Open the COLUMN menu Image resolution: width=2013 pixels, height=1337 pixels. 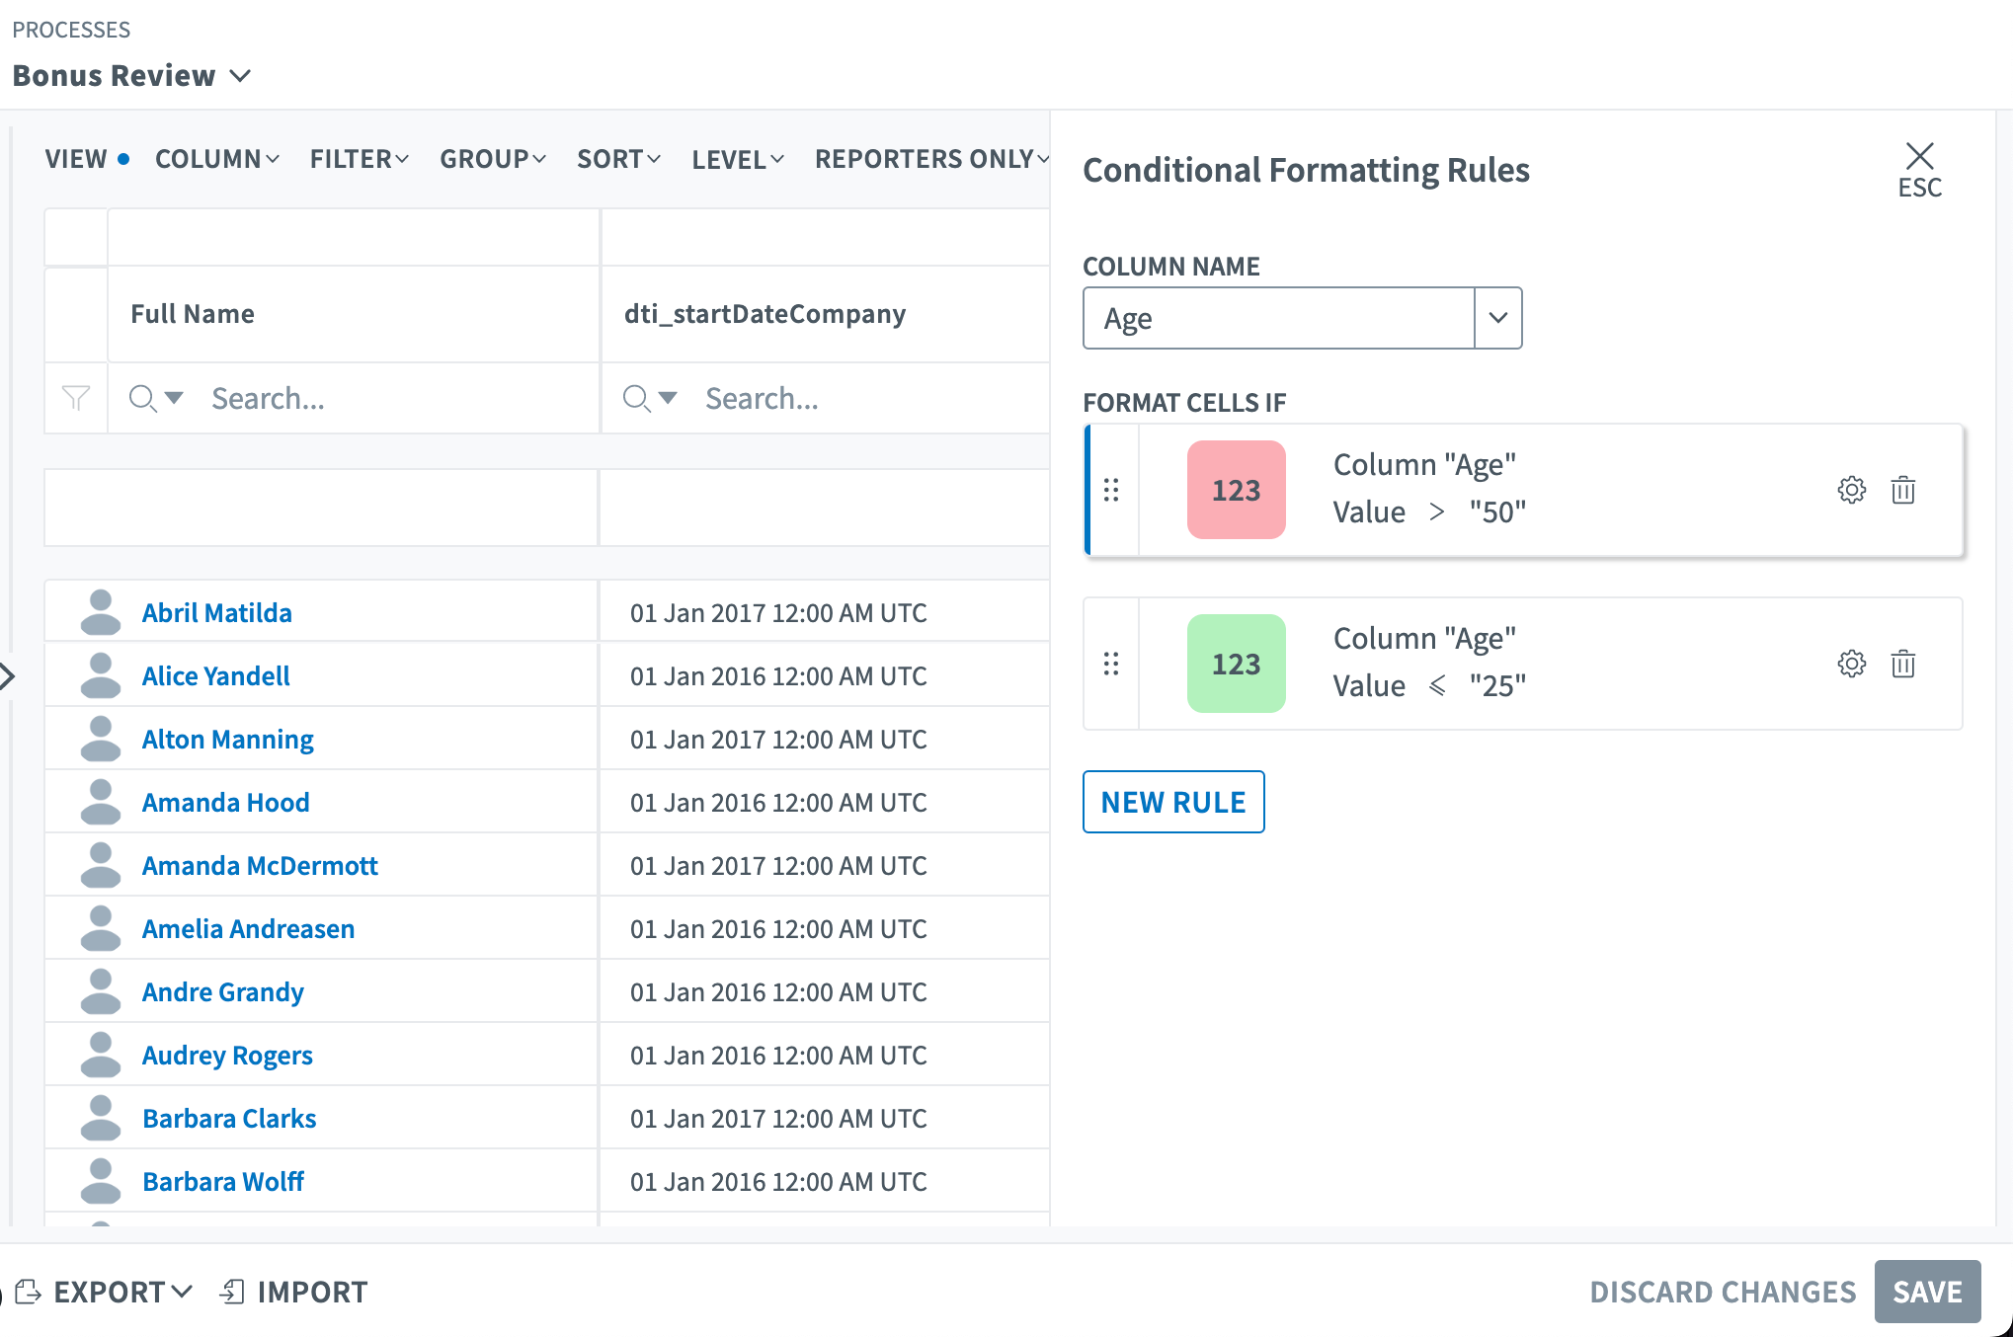pyautogui.click(x=217, y=159)
